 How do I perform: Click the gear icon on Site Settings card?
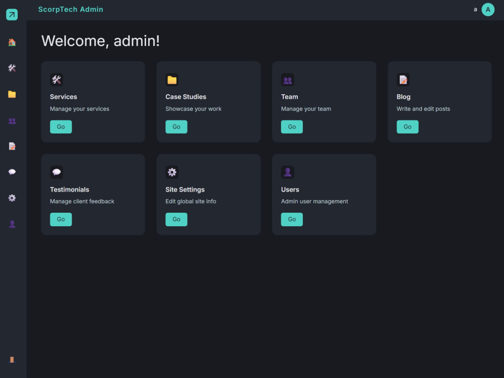172,172
